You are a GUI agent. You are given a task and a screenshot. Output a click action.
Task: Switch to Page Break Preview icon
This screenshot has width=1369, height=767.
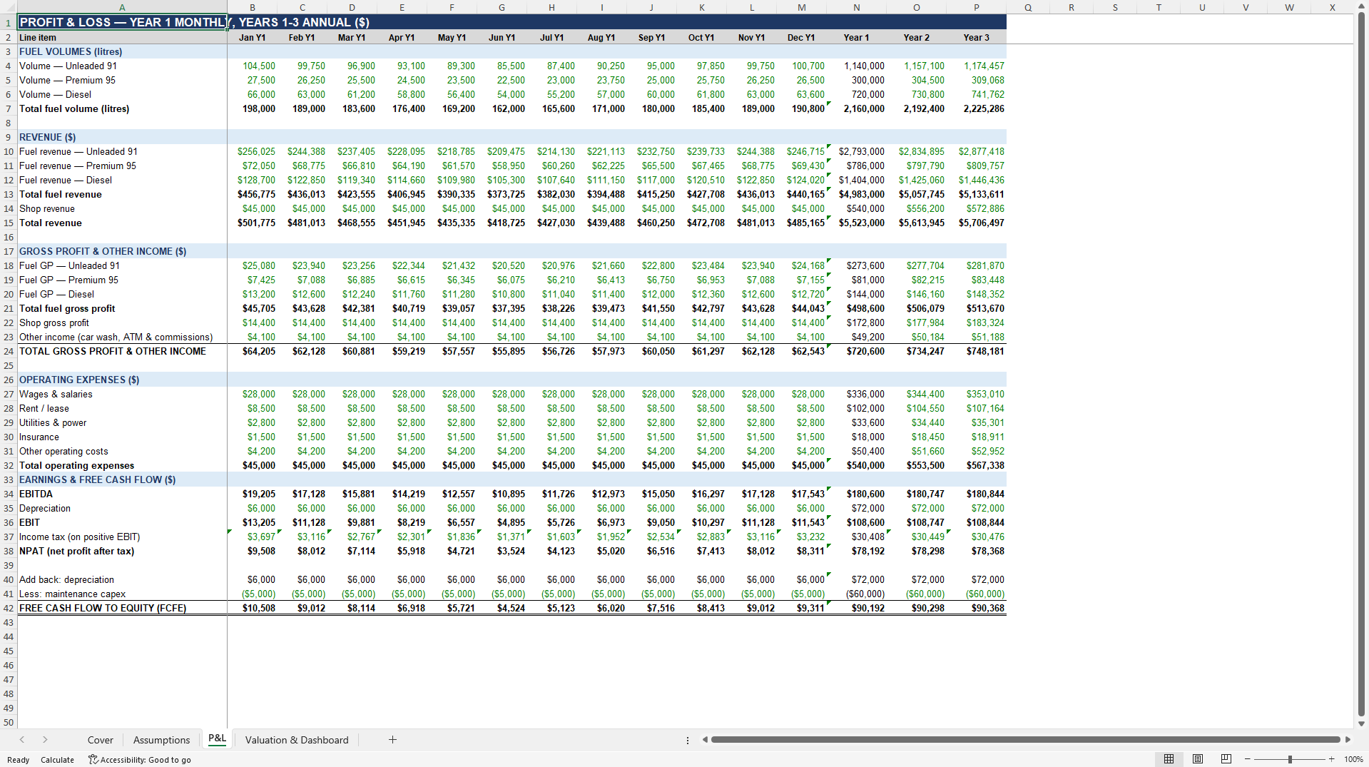point(1226,759)
